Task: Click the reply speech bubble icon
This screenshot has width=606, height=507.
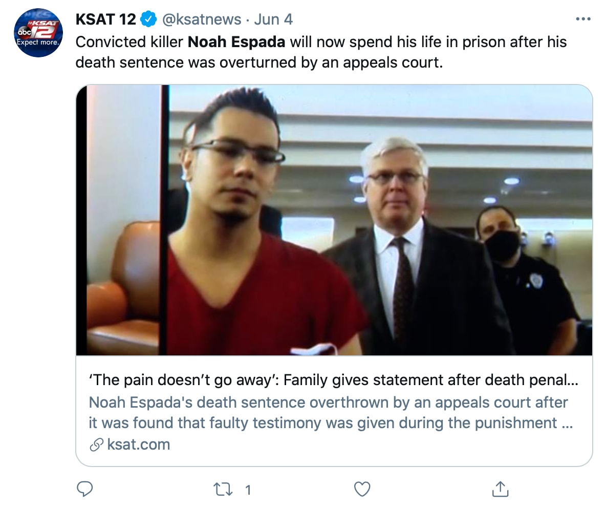Action: point(84,489)
